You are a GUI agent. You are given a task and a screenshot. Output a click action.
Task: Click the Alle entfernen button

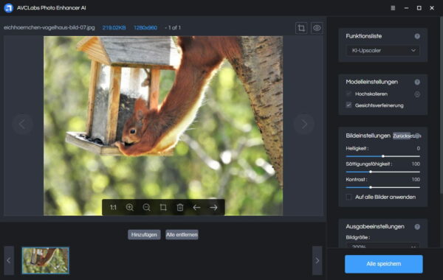pos(182,234)
